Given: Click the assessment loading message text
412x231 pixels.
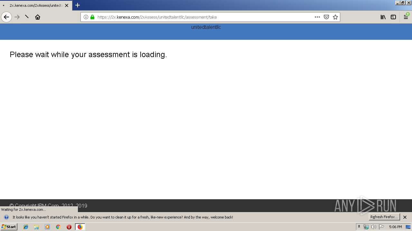Looking at the screenshot, I should point(88,55).
